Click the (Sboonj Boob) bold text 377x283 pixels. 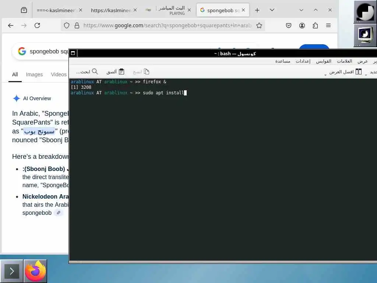coord(45,169)
